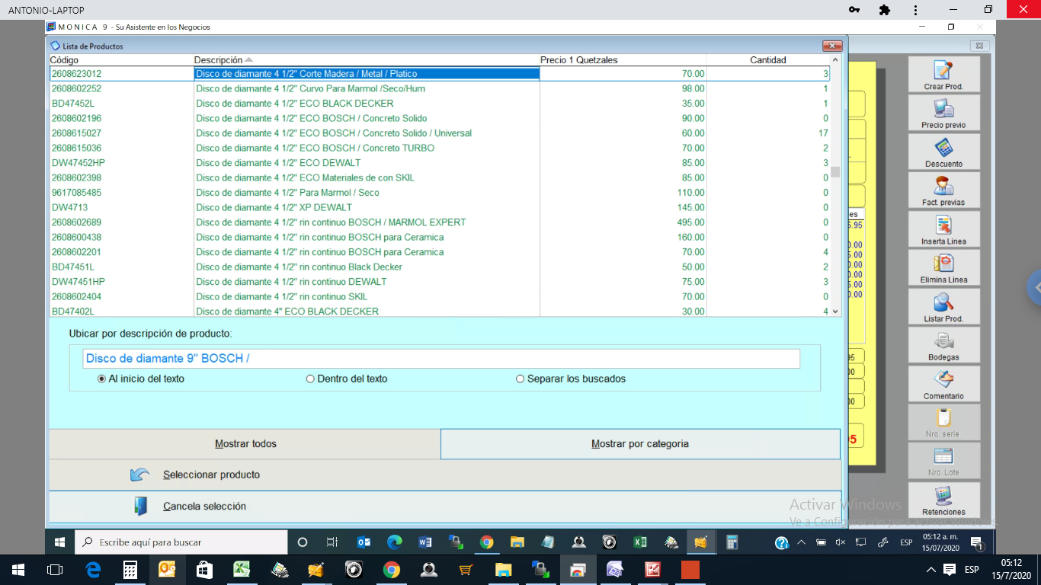This screenshot has height=585, width=1041.
Task: Click the Mostrar todos button
Action: pyautogui.click(x=245, y=443)
